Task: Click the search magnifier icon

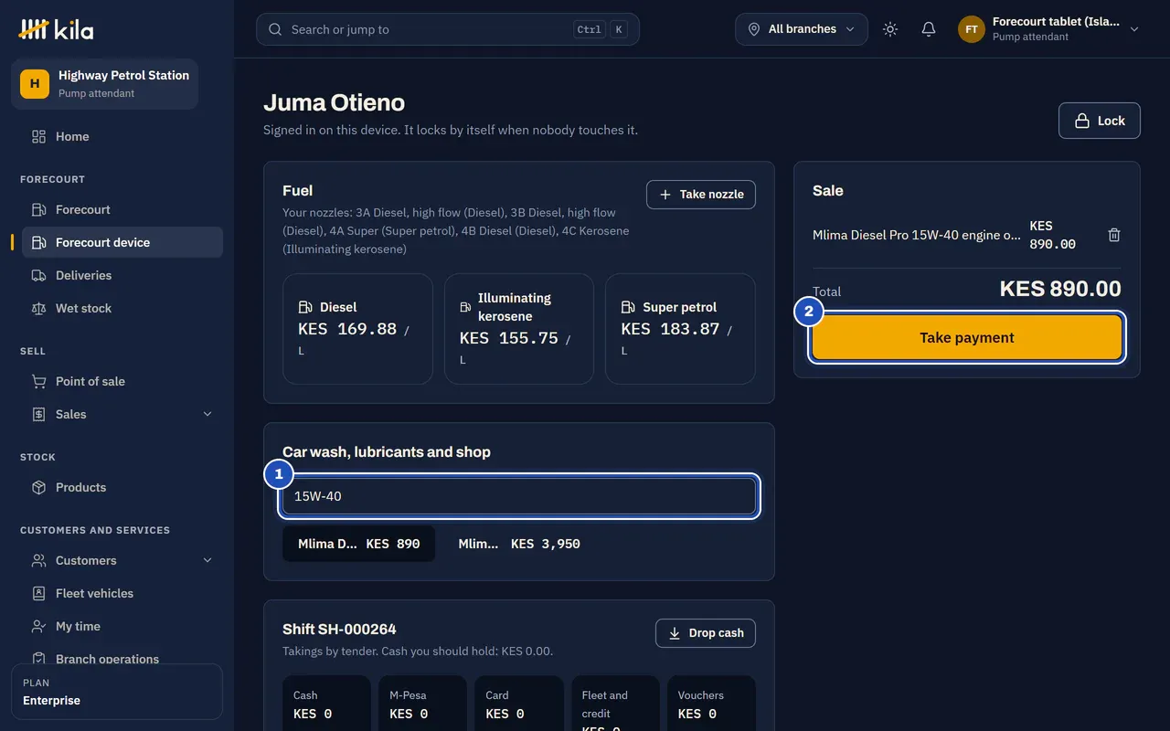Action: coord(275,29)
